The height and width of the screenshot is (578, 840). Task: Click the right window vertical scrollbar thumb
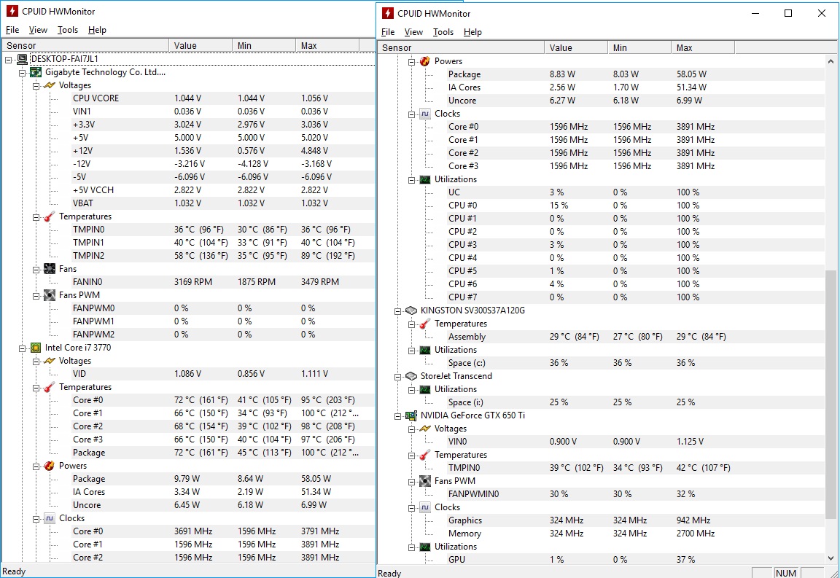pyautogui.click(x=831, y=395)
